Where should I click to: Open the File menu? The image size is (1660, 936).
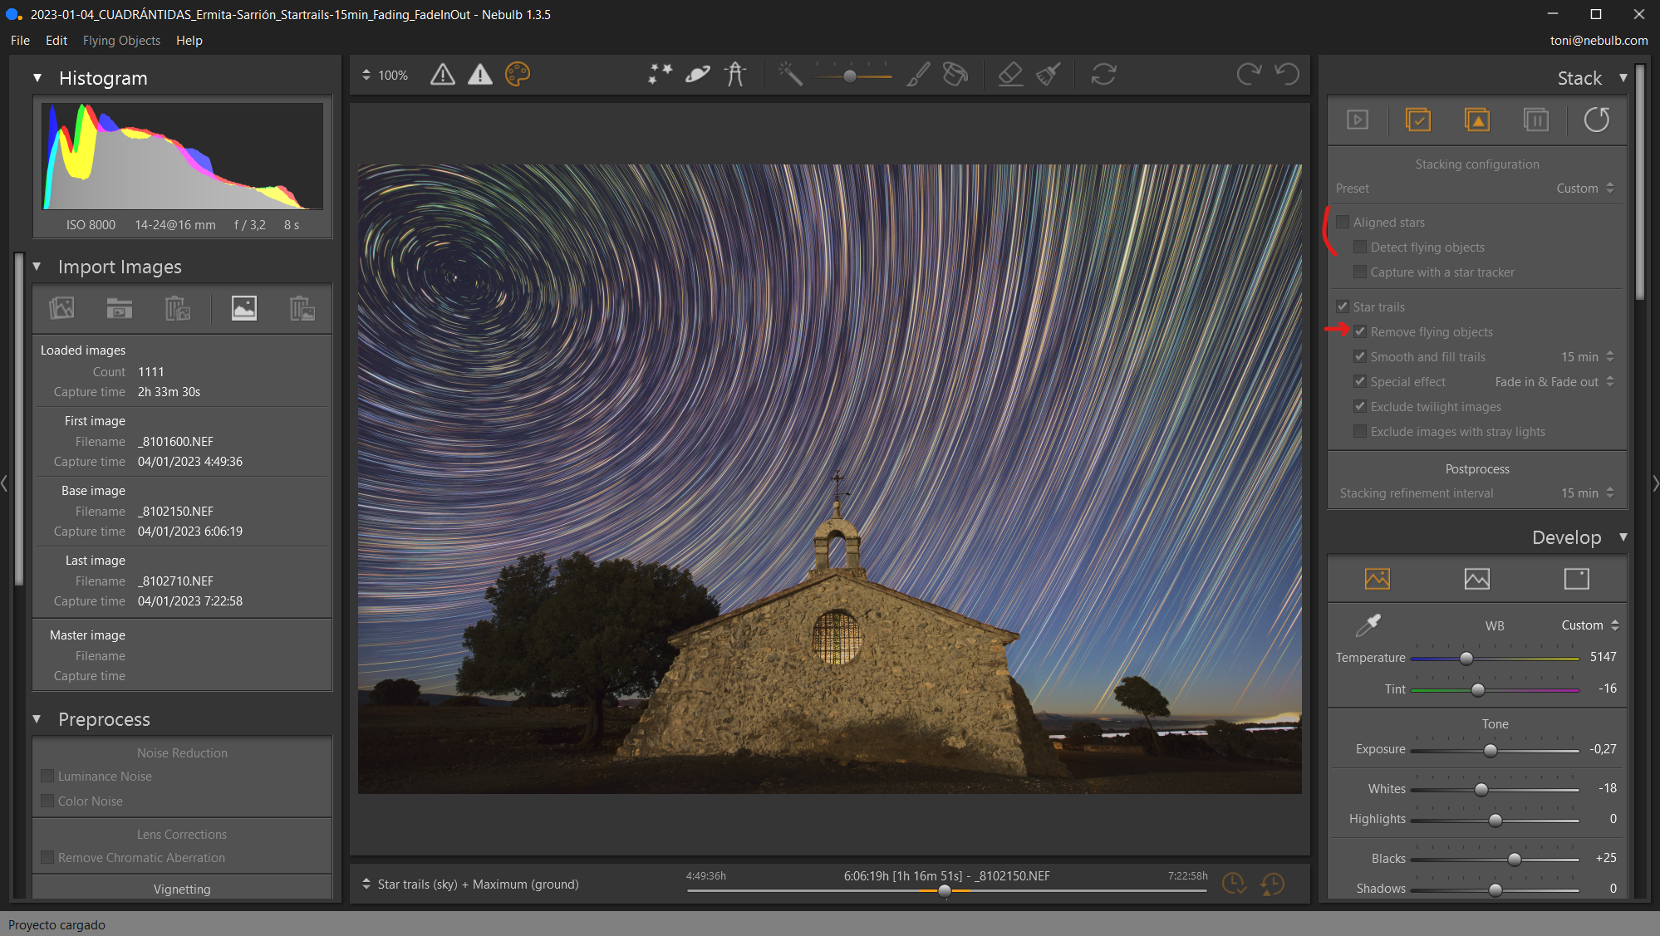click(x=20, y=40)
